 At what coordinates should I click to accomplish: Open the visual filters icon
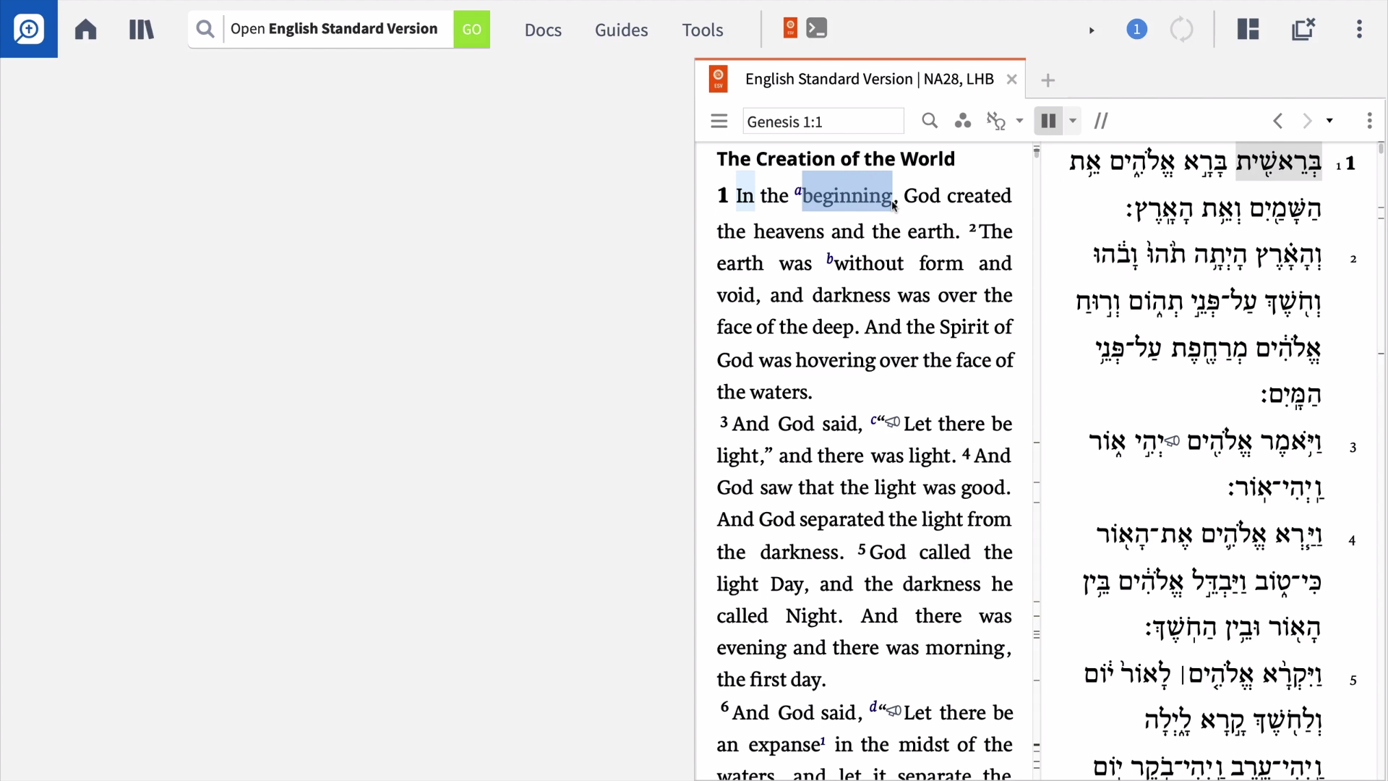pyautogui.click(x=962, y=121)
